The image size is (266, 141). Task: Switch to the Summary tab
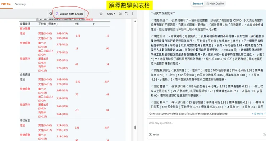point(20,4)
